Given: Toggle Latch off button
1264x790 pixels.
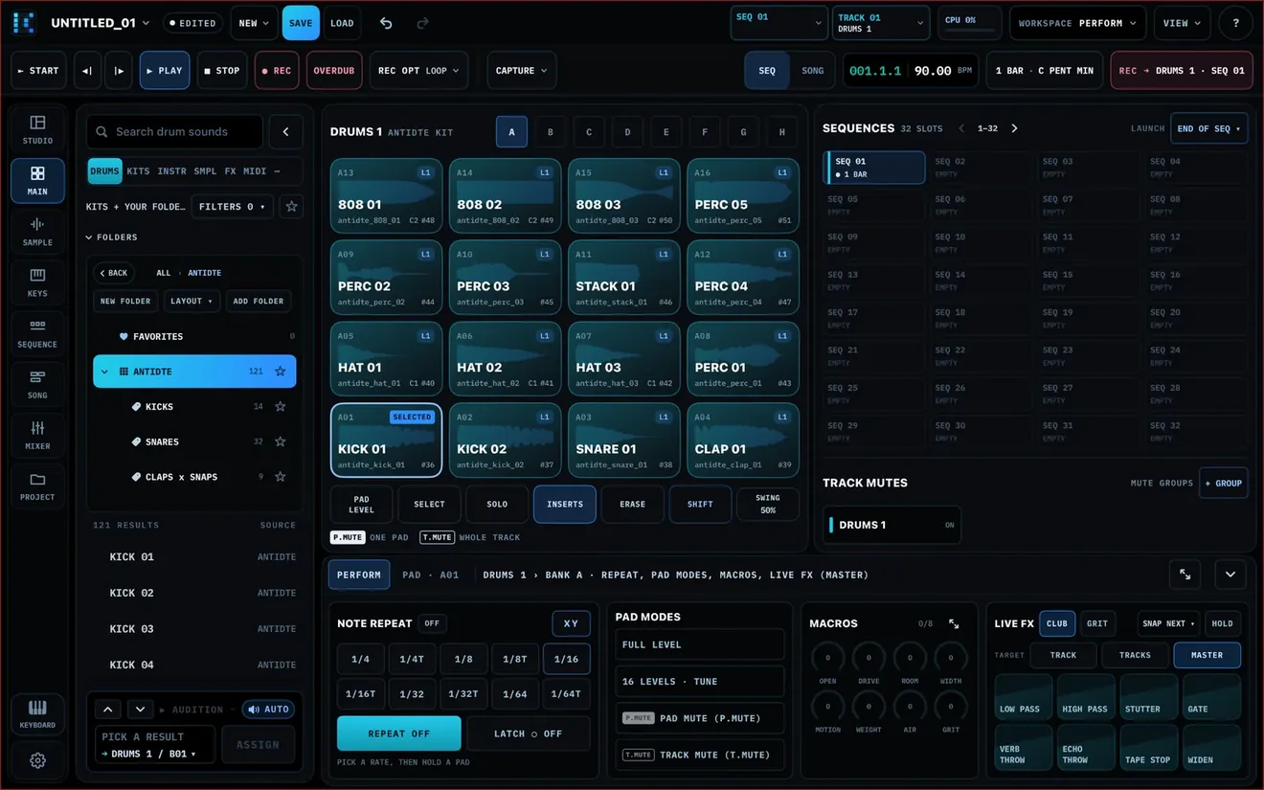Looking at the screenshot, I should click(528, 734).
